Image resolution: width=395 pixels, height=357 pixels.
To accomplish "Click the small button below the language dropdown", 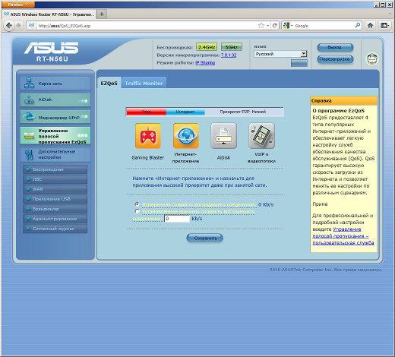I will (x=299, y=63).
